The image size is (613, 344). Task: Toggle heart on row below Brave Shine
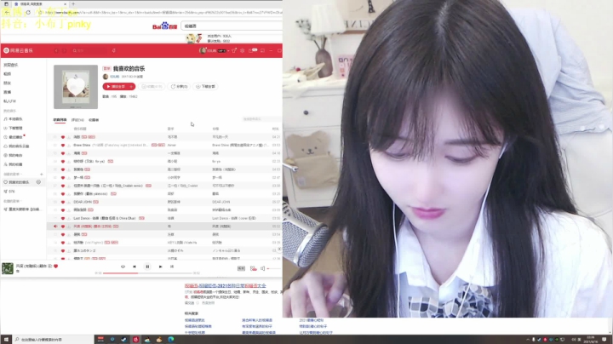point(62,153)
